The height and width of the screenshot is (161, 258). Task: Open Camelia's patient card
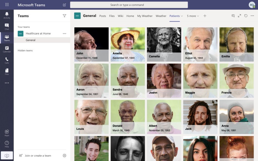coord(164,44)
